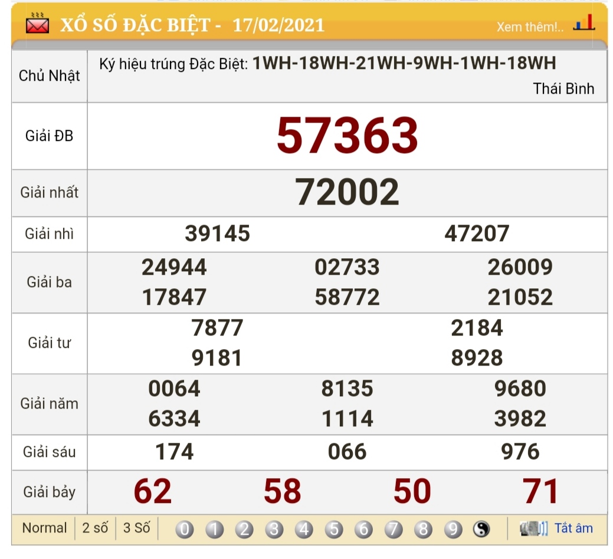Click the Giải năm row label
This screenshot has width=613, height=559.
coord(49,403)
